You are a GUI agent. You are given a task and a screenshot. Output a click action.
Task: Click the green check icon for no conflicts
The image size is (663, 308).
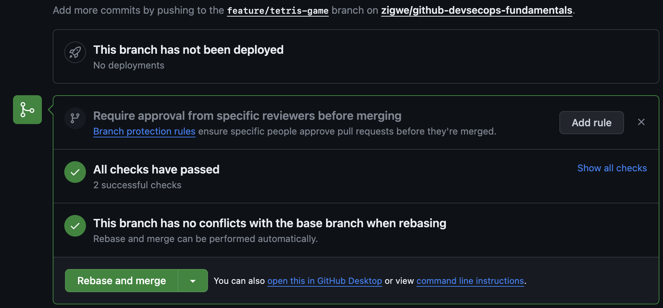75,226
